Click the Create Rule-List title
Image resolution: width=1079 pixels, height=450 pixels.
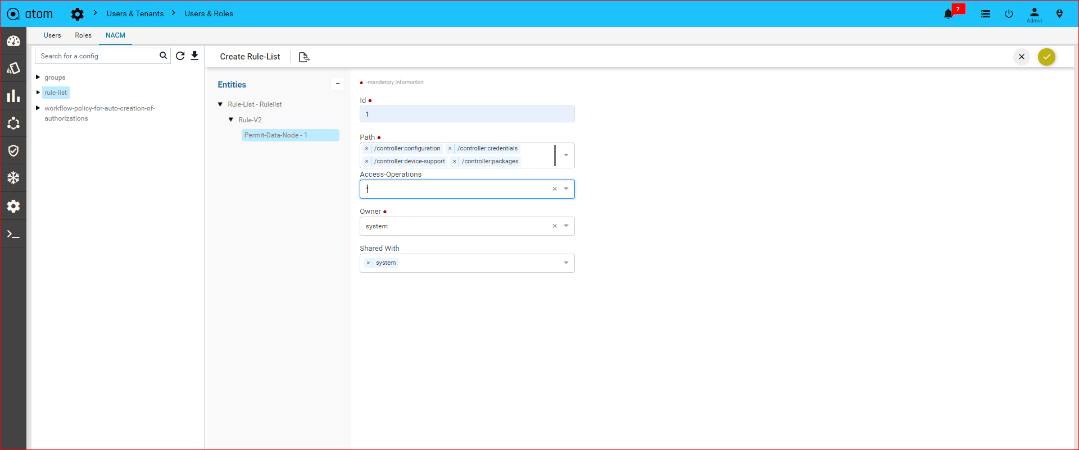250,57
